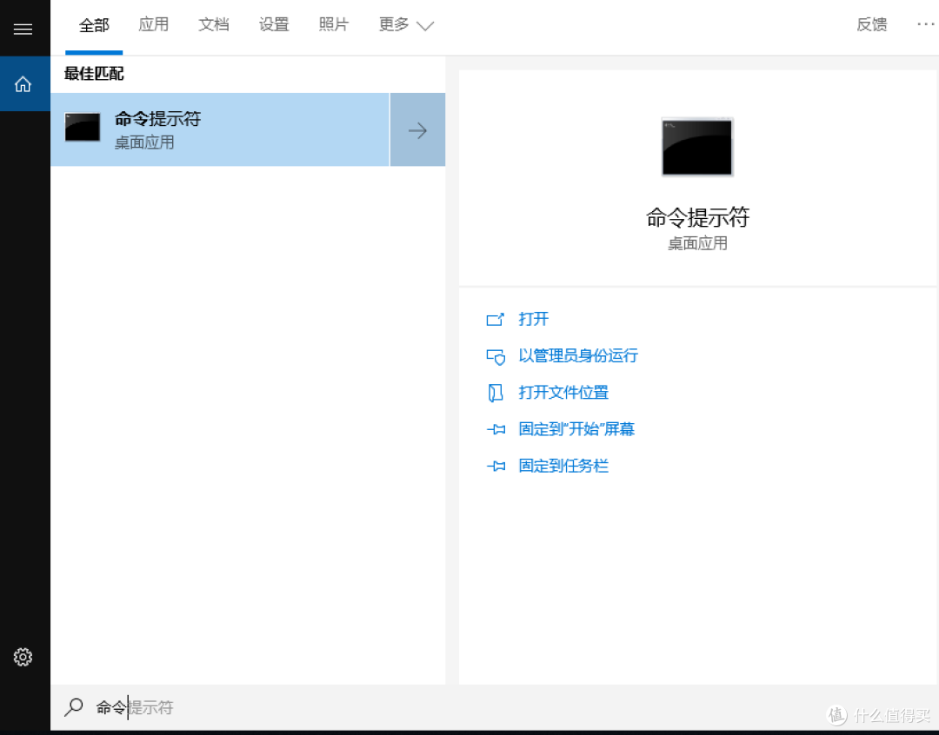The width and height of the screenshot is (939, 735).
Task: Click the 以管理员身份运行 shield icon
Action: (496, 355)
